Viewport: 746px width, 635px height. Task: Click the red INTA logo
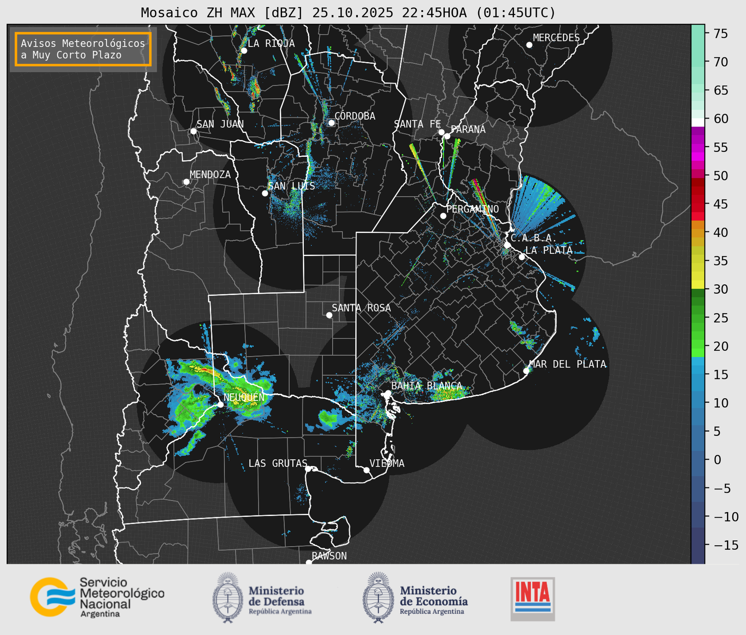532,598
